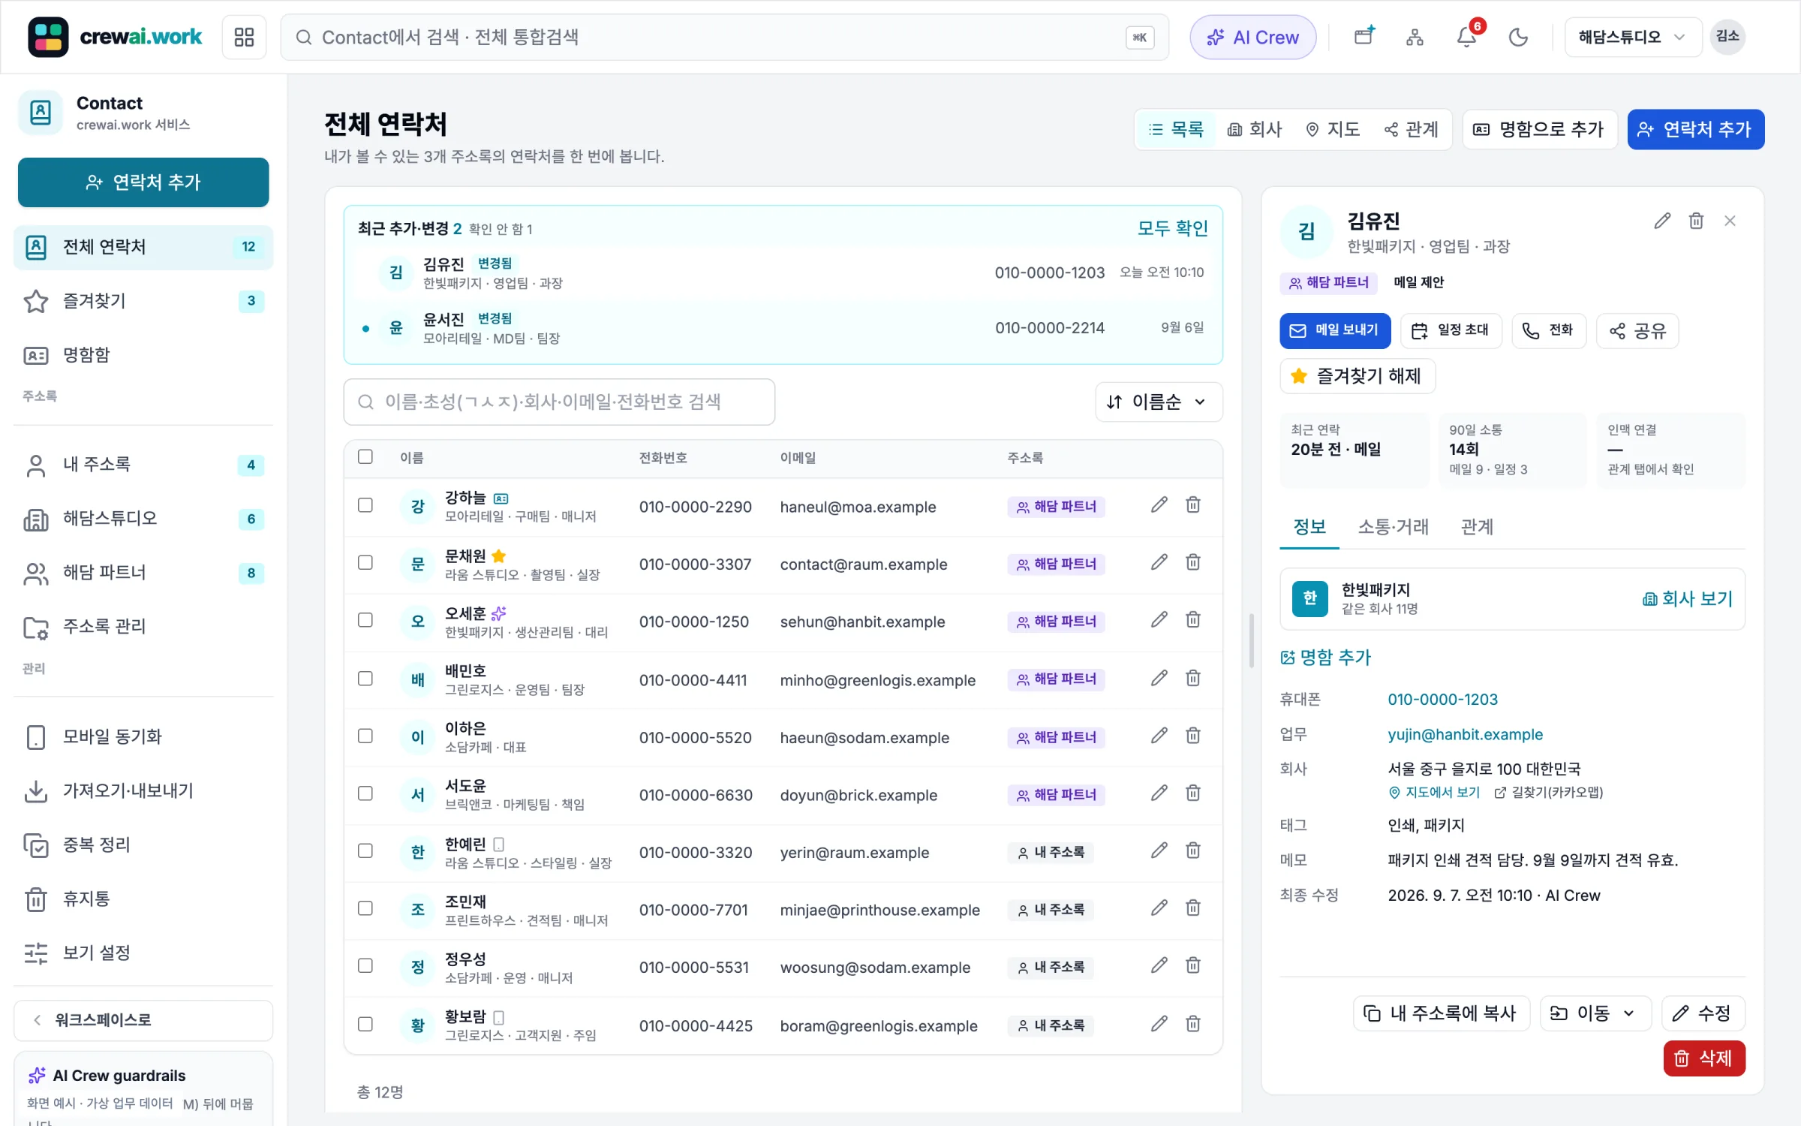
Task: Toggle the select-all checkbox in table header
Action: tap(365, 456)
